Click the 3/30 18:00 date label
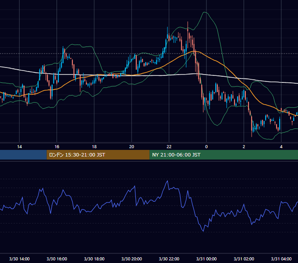This screenshot has width=298, height=263. point(94,259)
